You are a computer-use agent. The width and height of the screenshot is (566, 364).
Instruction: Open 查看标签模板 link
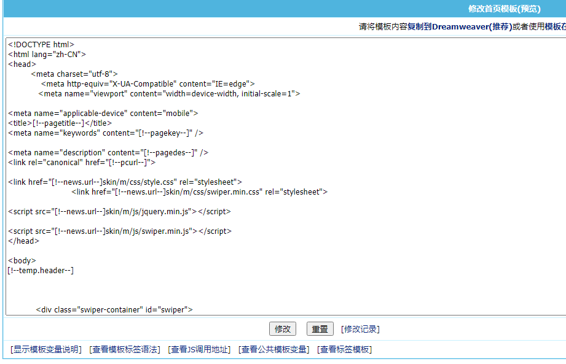344,350
